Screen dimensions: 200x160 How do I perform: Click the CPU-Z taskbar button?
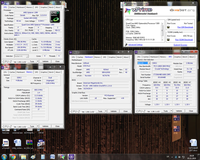(72, 157)
